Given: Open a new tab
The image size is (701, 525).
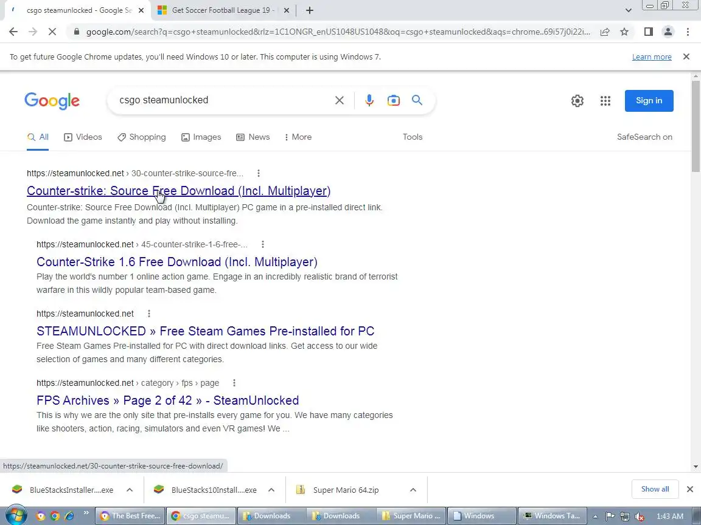Looking at the screenshot, I should tap(309, 10).
